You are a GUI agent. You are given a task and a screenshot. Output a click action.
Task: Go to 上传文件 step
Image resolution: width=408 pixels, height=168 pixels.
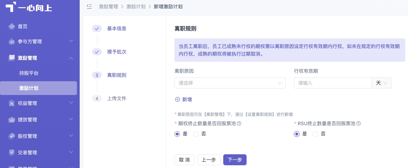coord(116,99)
